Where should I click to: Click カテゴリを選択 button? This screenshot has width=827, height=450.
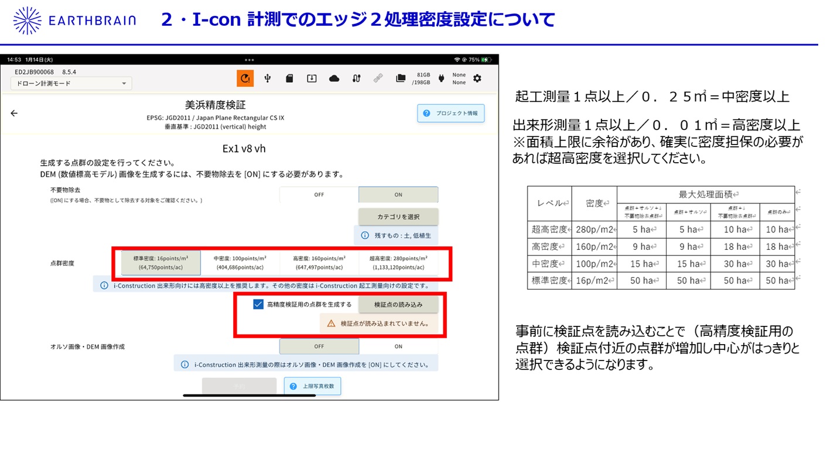point(398,217)
